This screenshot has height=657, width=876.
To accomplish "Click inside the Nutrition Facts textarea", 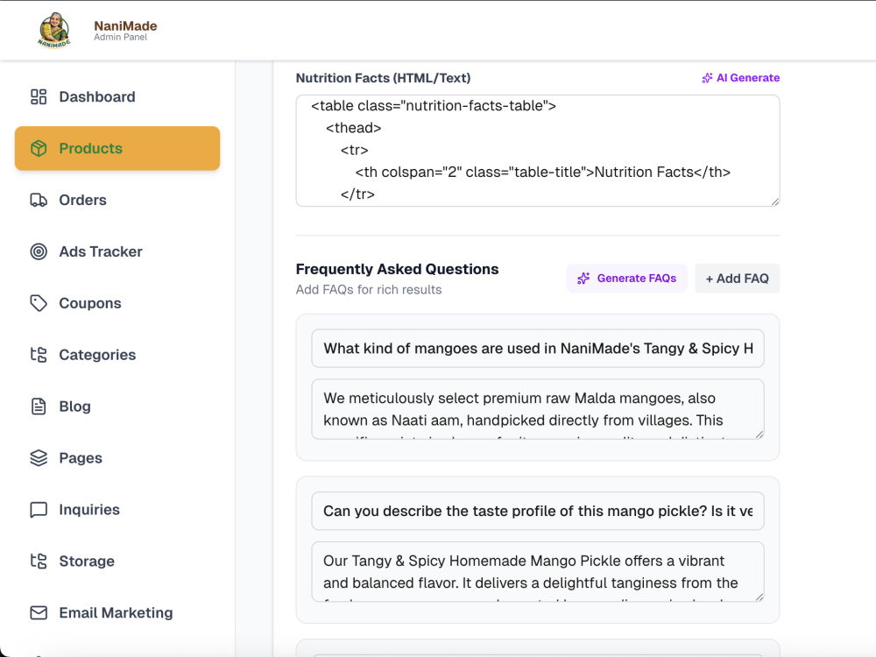I will click(538, 151).
